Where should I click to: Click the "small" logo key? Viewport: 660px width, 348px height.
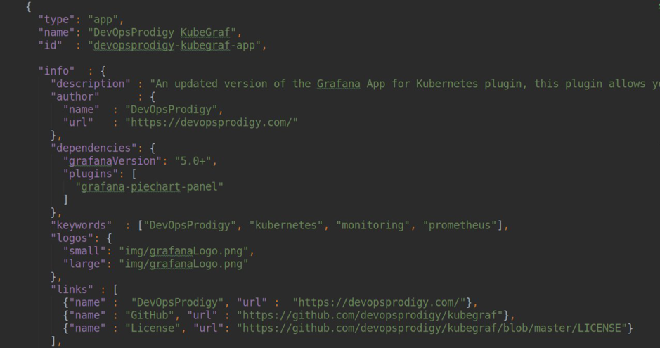click(x=84, y=251)
